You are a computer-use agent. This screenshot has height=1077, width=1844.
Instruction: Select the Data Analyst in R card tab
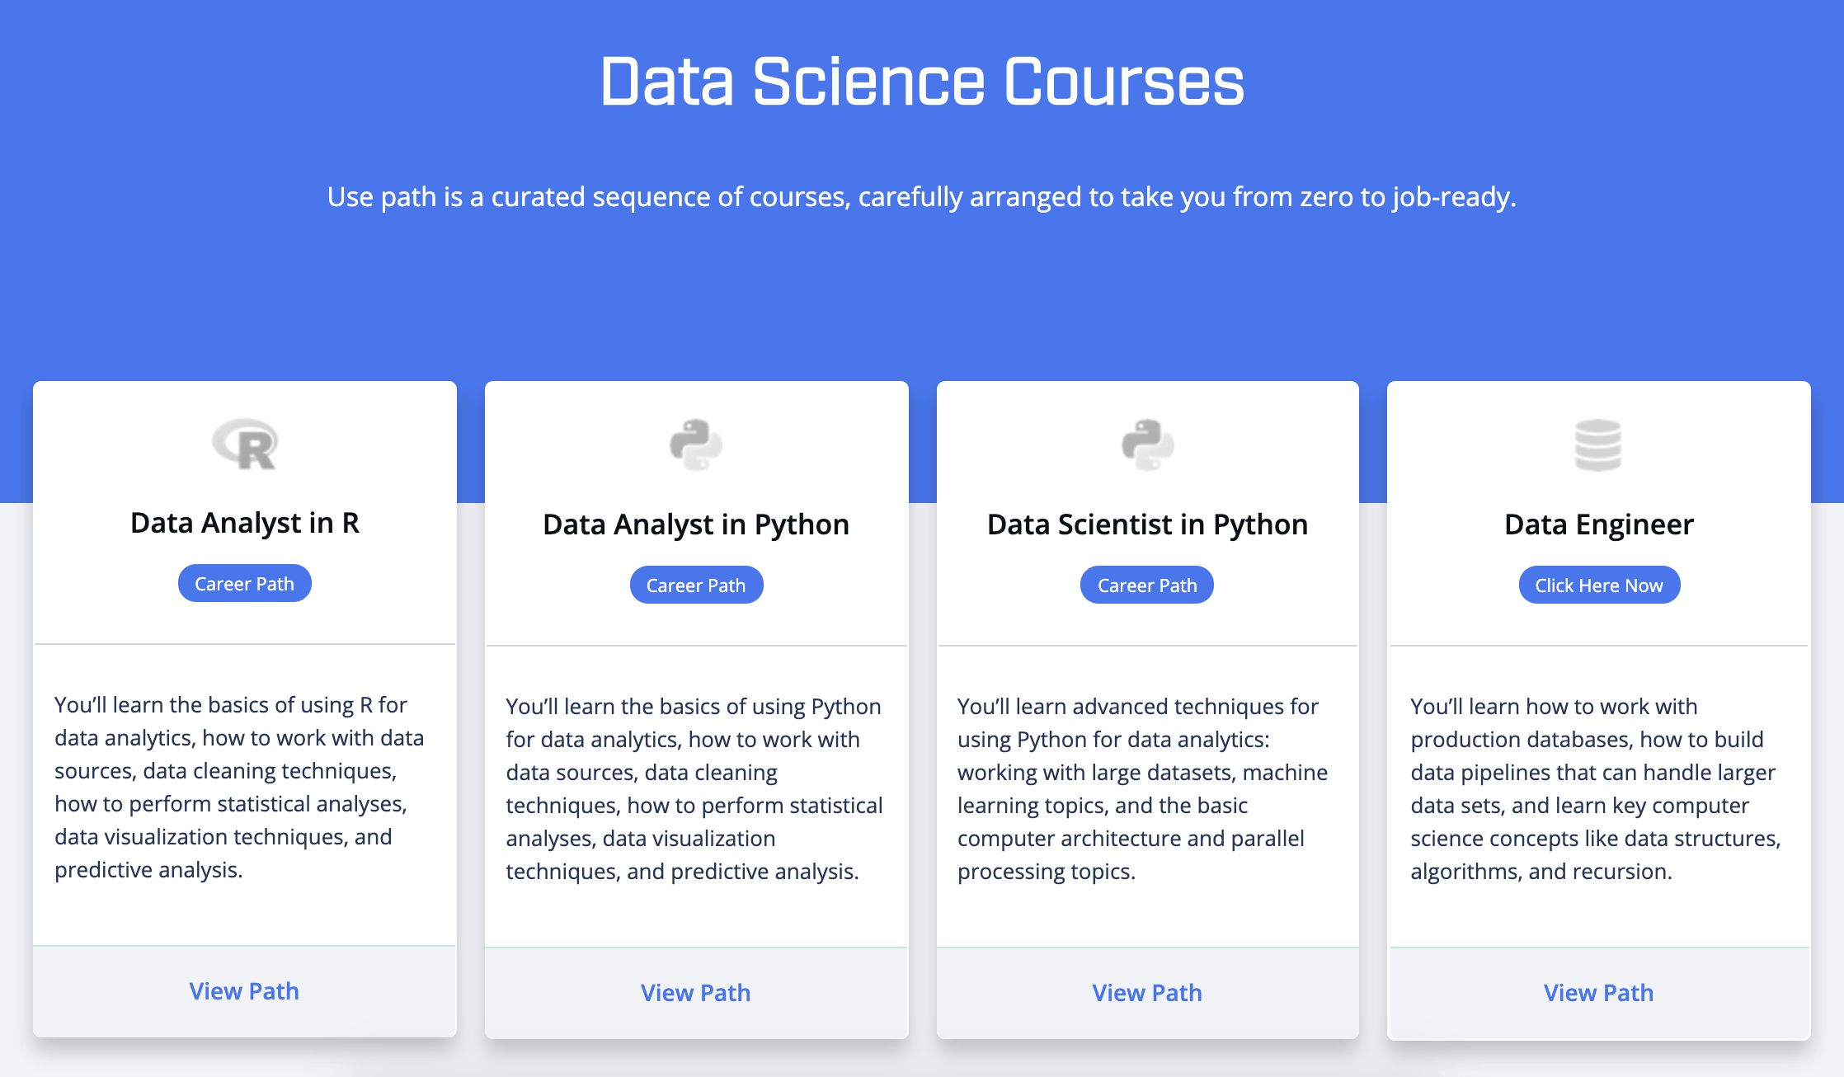pyautogui.click(x=245, y=523)
